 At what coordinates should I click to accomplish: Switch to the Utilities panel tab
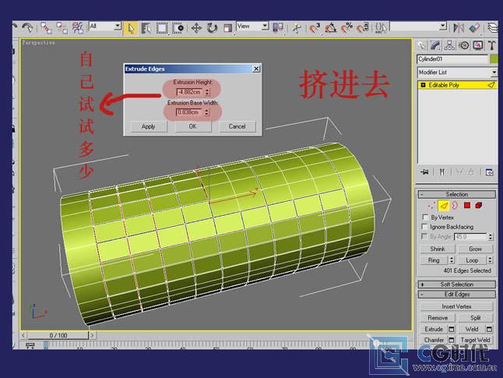click(492, 46)
